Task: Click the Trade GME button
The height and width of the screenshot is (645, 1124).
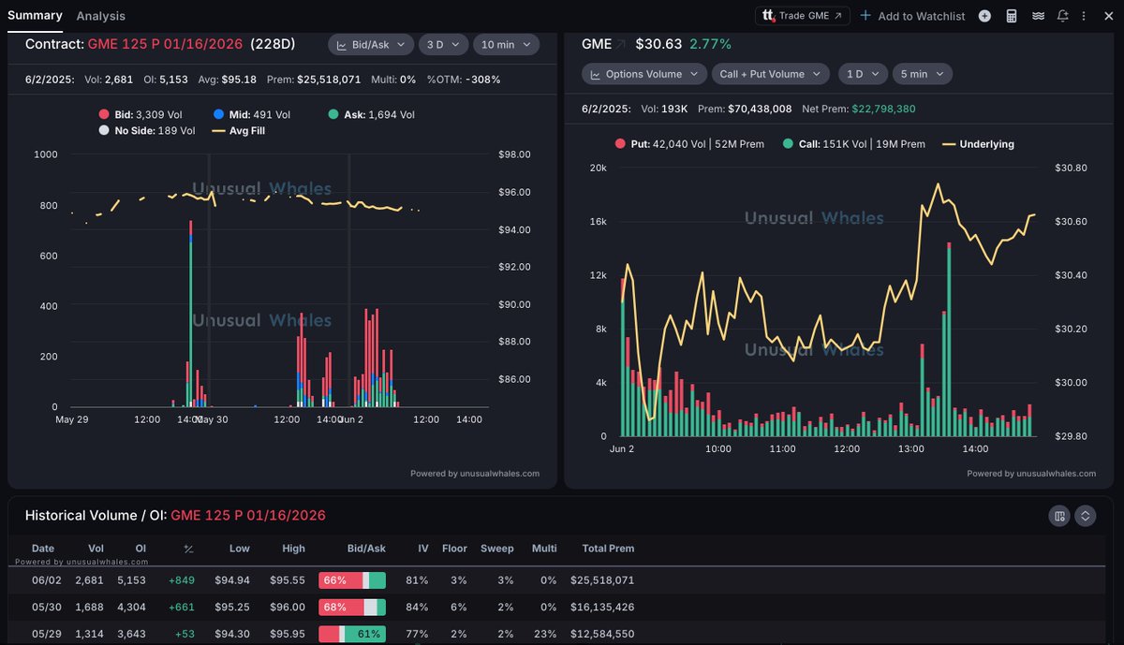Action: (804, 16)
